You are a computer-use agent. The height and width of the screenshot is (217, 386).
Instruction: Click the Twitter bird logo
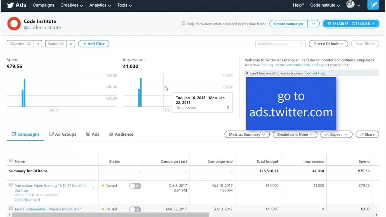pyautogui.click(x=10, y=5)
